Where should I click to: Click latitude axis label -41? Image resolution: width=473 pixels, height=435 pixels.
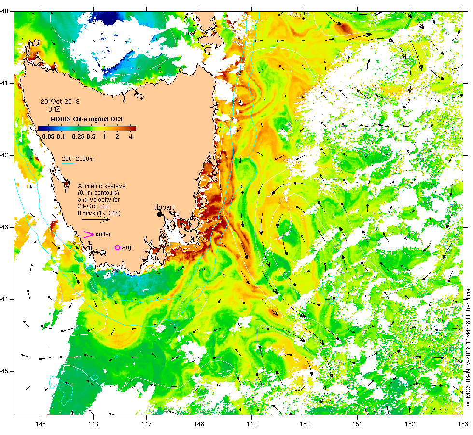4,83
